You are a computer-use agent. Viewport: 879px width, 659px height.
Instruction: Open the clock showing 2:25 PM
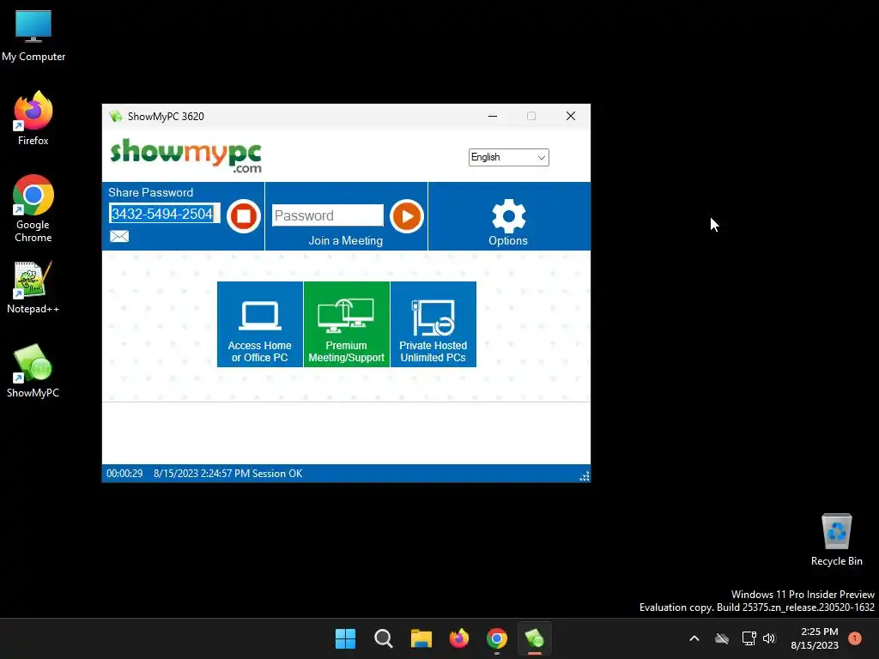(x=815, y=638)
